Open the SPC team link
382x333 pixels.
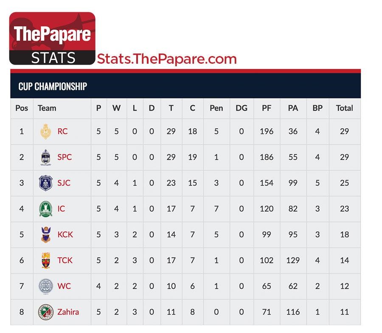tap(65, 157)
